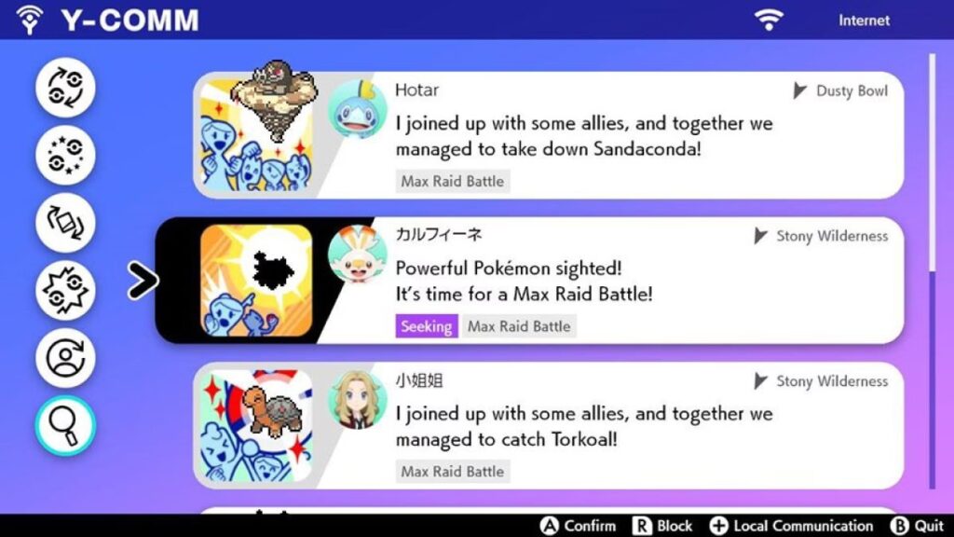Viewport: 954px width, 537px height.
Task: Click the blonde trainer avatar icon
Action: tap(357, 400)
